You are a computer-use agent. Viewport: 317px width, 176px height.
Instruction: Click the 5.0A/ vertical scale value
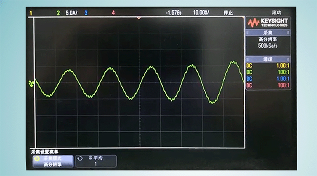[x=71, y=13]
